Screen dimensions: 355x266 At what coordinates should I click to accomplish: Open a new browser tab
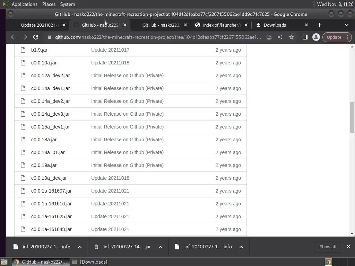pos(319,25)
